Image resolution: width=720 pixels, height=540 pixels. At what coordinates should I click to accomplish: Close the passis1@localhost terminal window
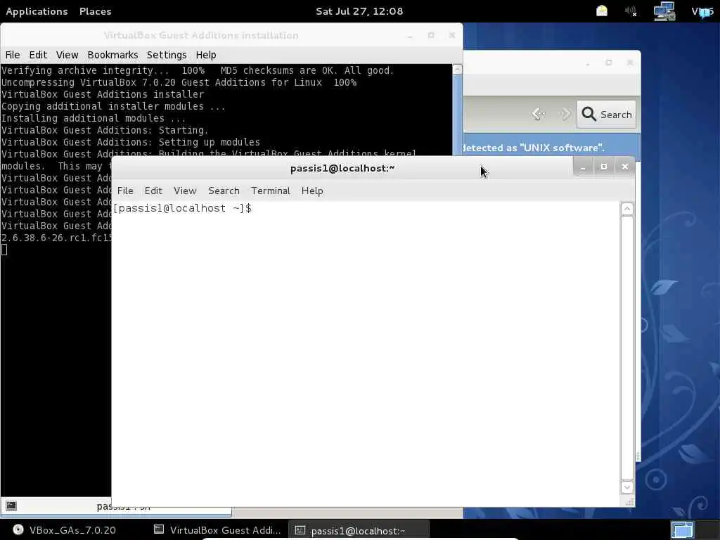[625, 167]
